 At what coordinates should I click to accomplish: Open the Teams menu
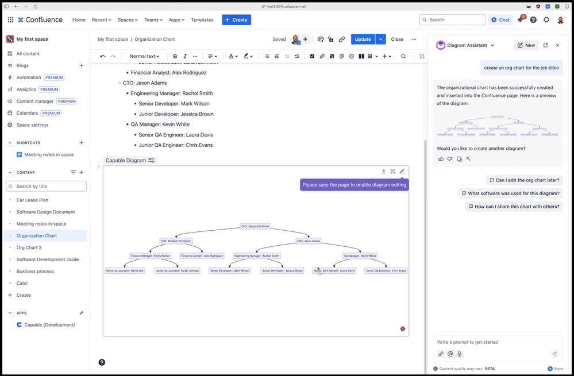(x=153, y=20)
